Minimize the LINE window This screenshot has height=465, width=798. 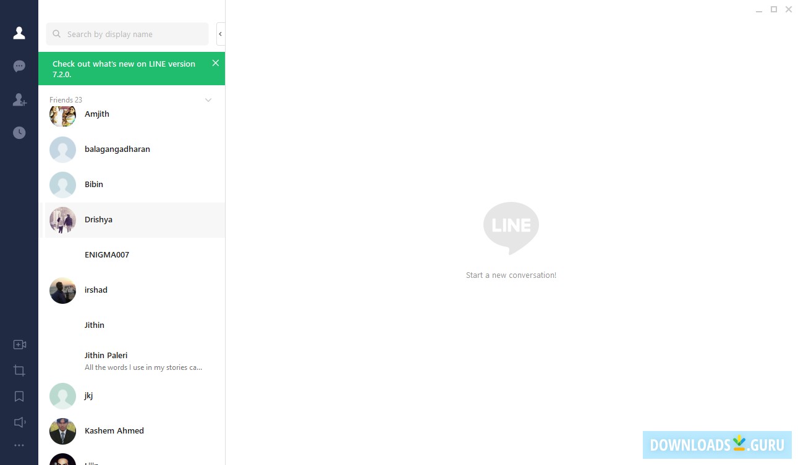[x=759, y=10]
